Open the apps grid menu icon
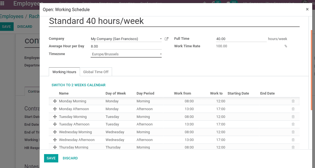The height and width of the screenshot is (168, 315). coord(2,3)
